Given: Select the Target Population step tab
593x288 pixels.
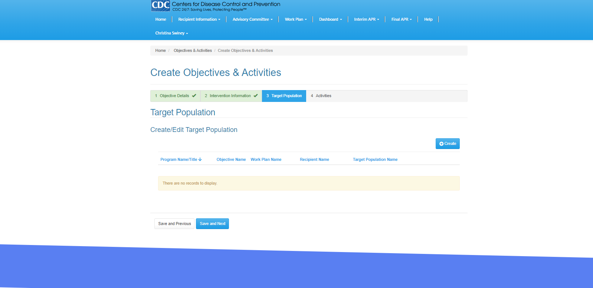Looking at the screenshot, I should click(284, 96).
